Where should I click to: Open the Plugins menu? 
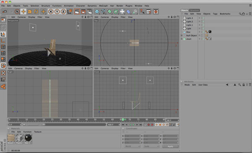129,6
